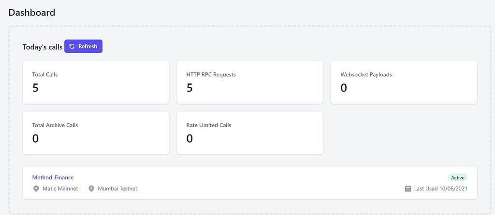Select the Total Archive Calls card

point(96,133)
